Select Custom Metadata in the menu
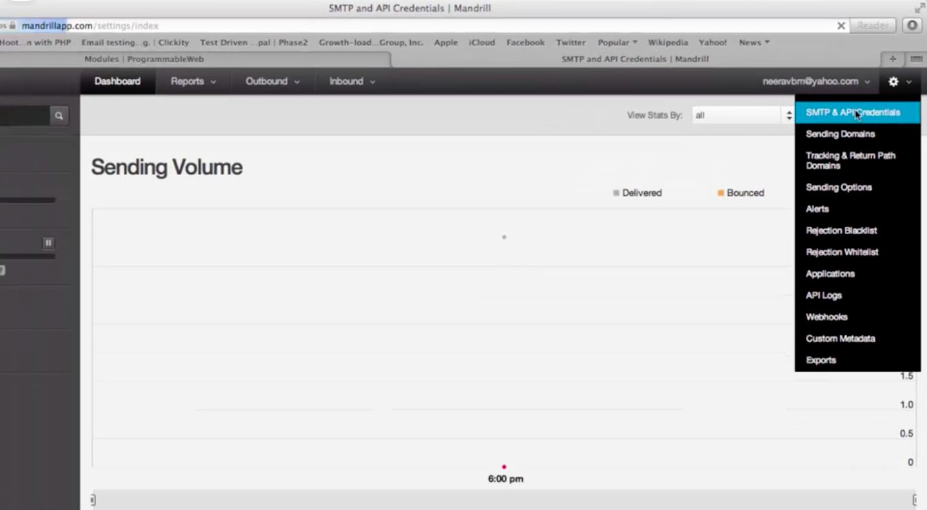Image resolution: width=927 pixels, height=510 pixels. [x=841, y=338]
